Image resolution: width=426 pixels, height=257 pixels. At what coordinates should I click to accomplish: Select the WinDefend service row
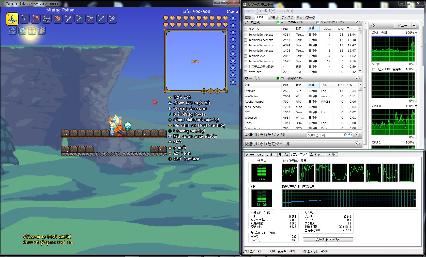(x=301, y=96)
